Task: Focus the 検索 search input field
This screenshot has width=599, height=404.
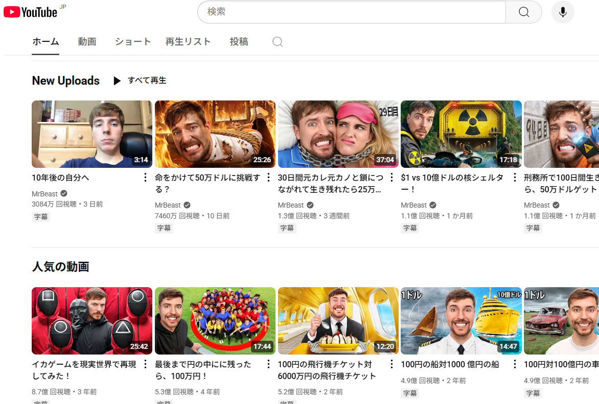Action: click(x=352, y=12)
